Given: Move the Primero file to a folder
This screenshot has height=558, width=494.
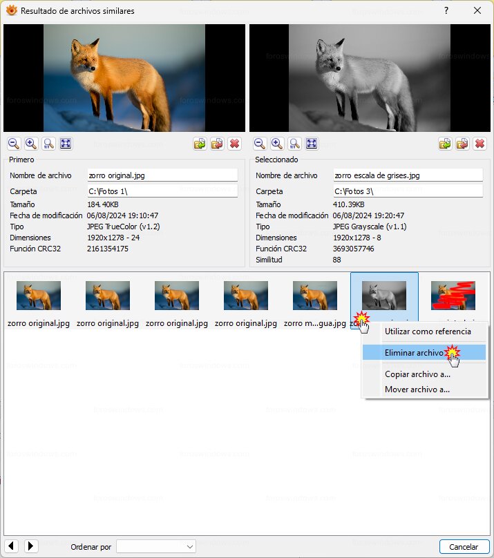Looking at the screenshot, I should click(217, 144).
